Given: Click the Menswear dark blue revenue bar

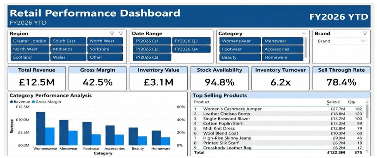Looking at the screenshot, I should [64, 133].
